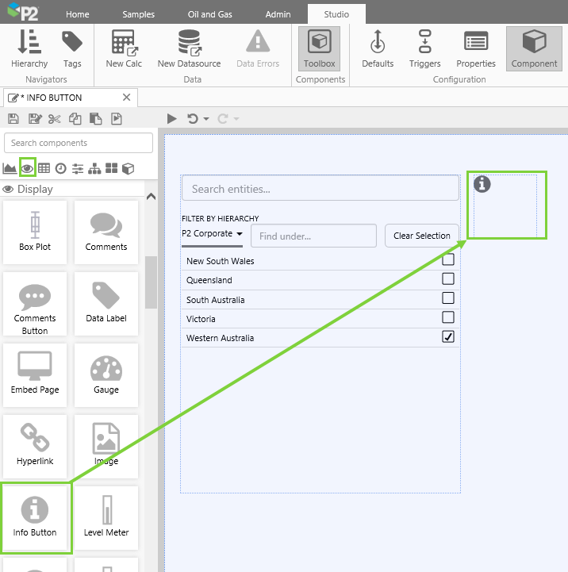This screenshot has height=572, width=568.
Task: Tick the New South Wales checkbox
Action: click(448, 260)
